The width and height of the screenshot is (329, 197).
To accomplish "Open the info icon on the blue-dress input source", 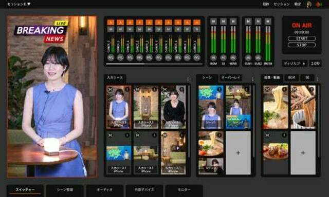I will coord(127,89).
